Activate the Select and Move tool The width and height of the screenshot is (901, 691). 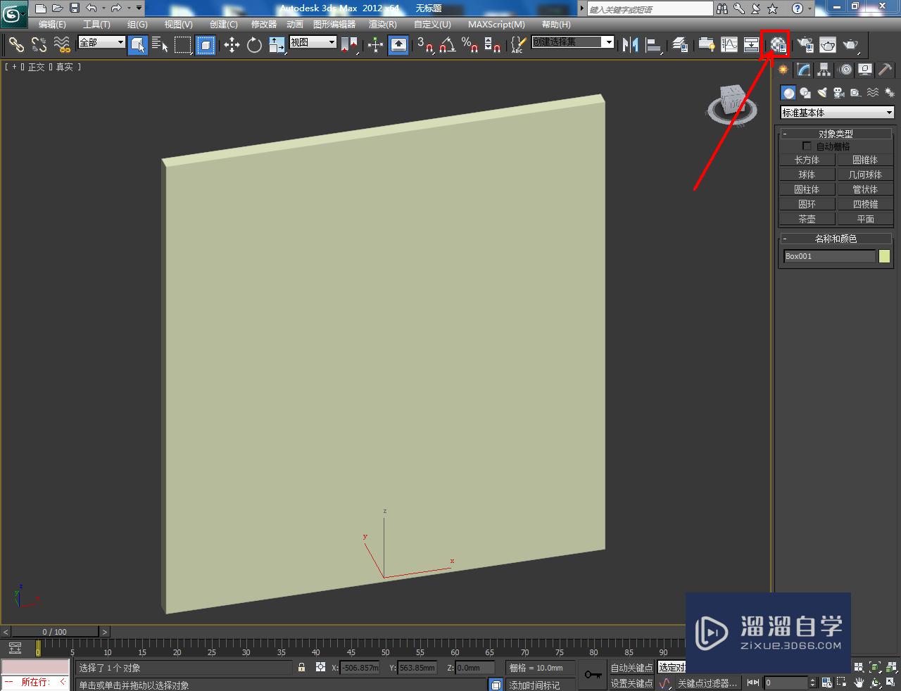click(x=232, y=44)
